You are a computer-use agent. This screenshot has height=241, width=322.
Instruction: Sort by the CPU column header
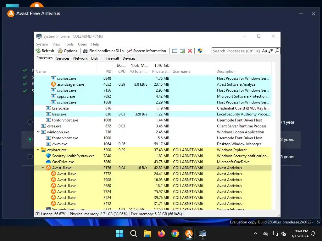(x=120, y=72)
